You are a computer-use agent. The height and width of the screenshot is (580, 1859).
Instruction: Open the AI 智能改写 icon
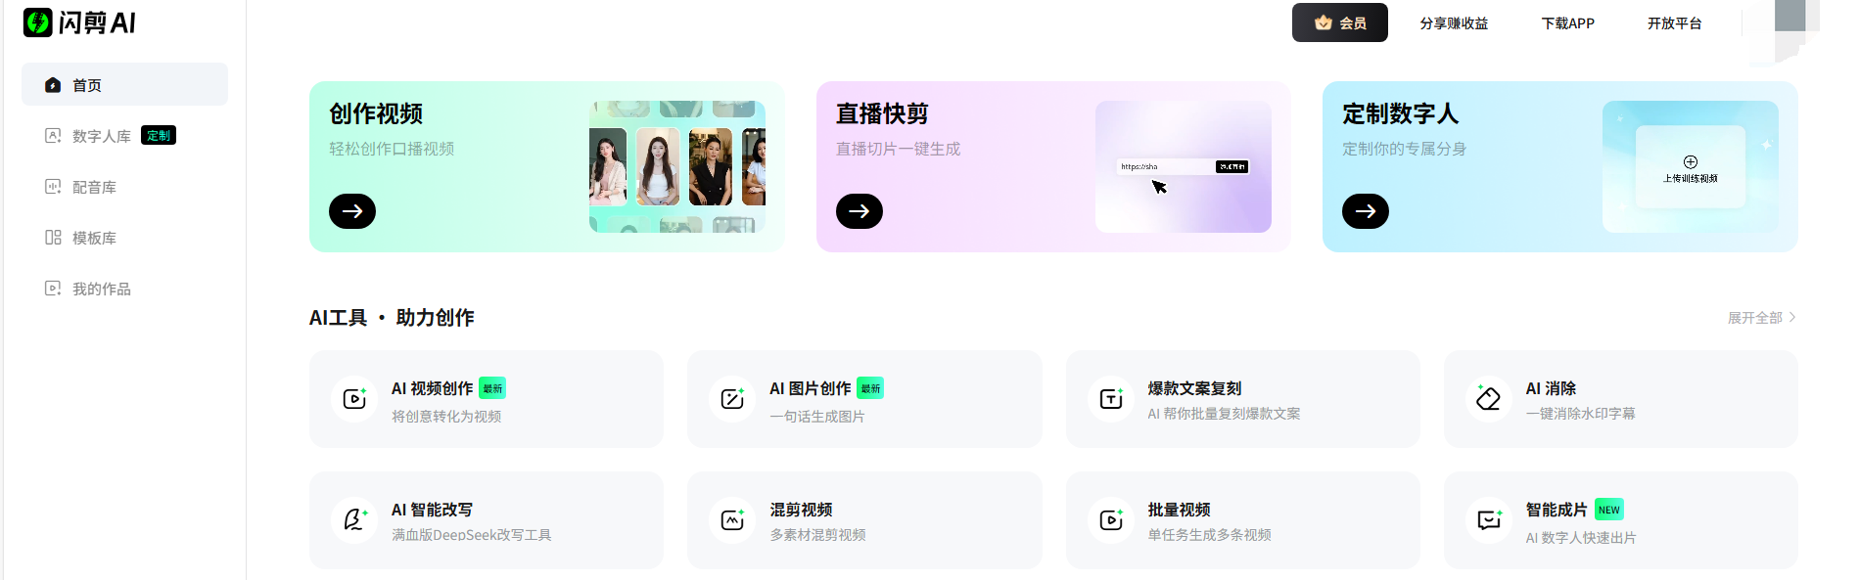tap(354, 520)
